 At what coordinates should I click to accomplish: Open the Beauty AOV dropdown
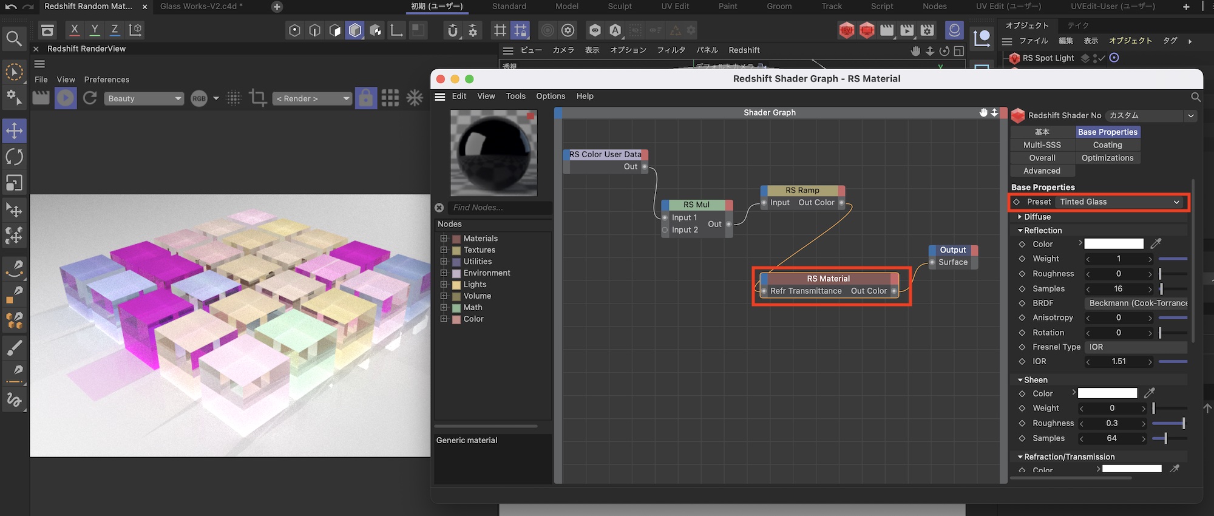click(x=144, y=98)
